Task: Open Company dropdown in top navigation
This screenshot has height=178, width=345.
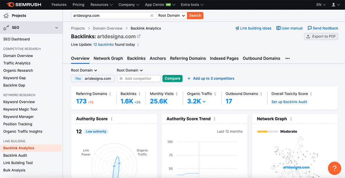Action: tap(129, 4)
